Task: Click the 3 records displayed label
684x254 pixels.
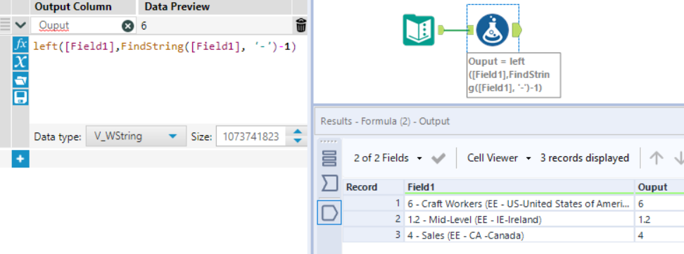Action: [x=585, y=158]
